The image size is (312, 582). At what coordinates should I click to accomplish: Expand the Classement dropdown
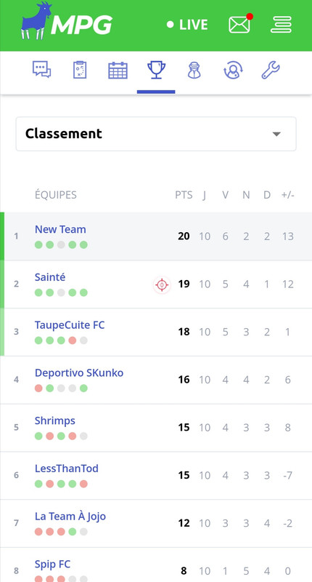[156, 134]
